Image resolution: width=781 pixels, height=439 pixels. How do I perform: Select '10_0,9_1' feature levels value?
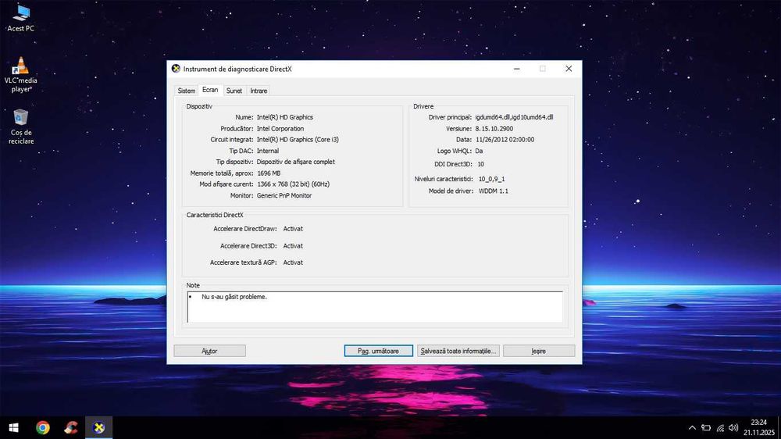[491, 179]
